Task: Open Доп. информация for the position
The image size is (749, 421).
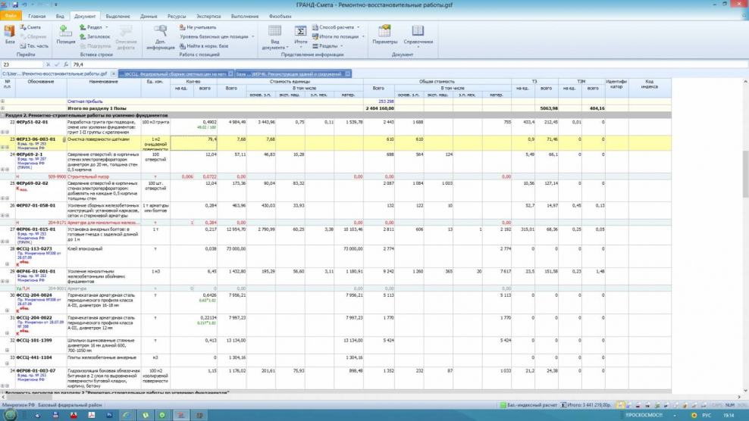Action: [x=161, y=34]
